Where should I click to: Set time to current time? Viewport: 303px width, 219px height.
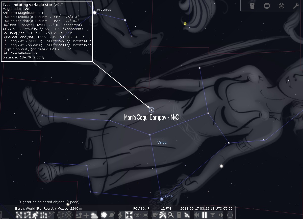coord(213,215)
